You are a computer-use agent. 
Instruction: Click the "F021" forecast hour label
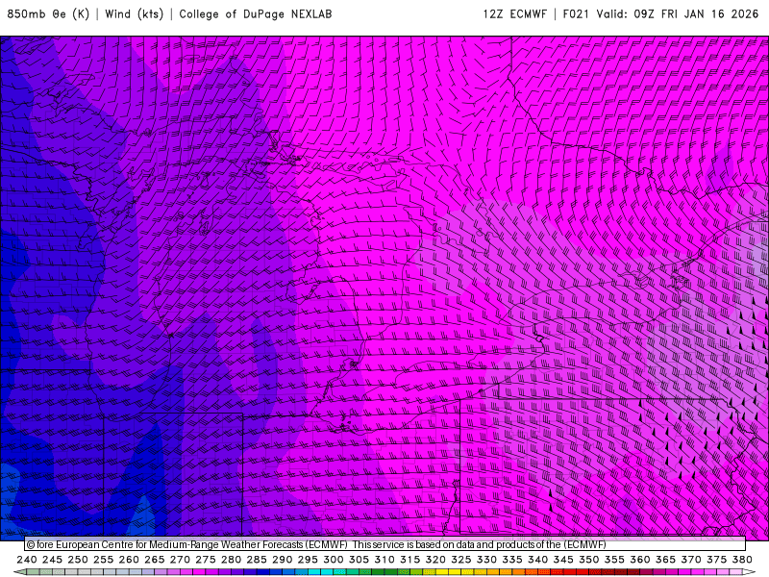tap(575, 14)
